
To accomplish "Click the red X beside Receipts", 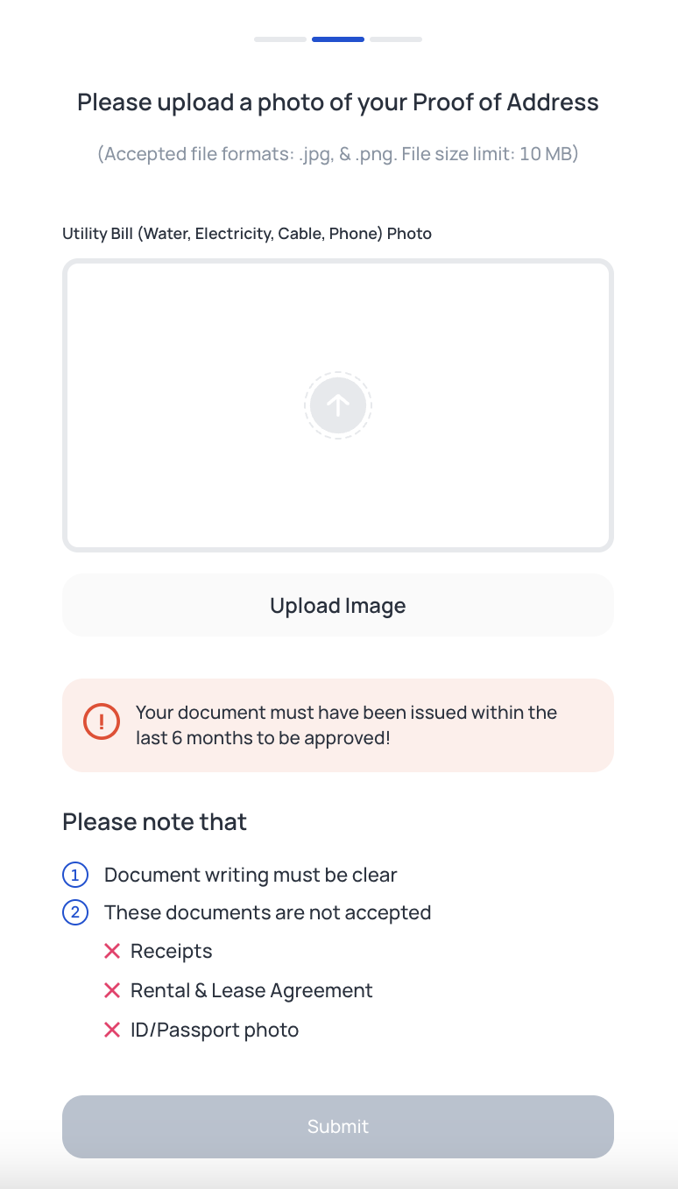I will [x=112, y=951].
